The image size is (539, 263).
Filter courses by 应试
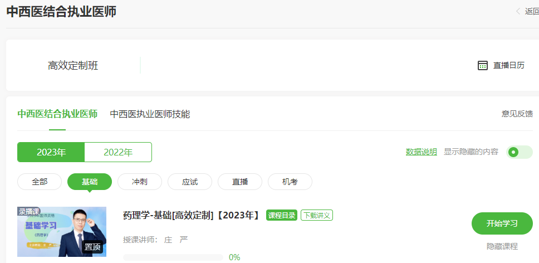coord(190,182)
